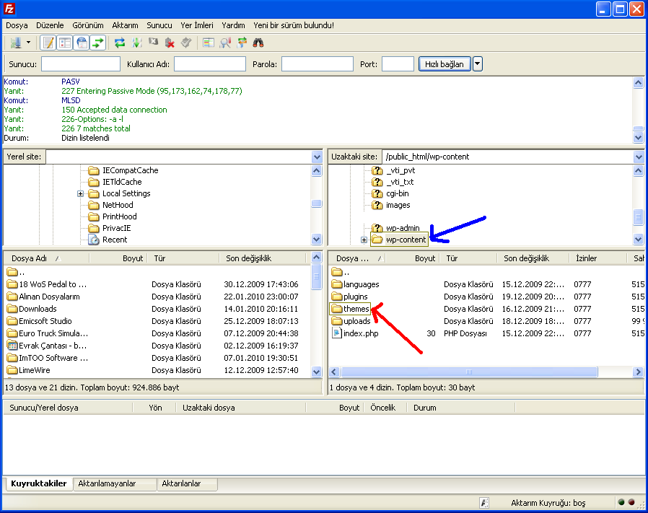Select NetHood folder in local tree

point(110,205)
